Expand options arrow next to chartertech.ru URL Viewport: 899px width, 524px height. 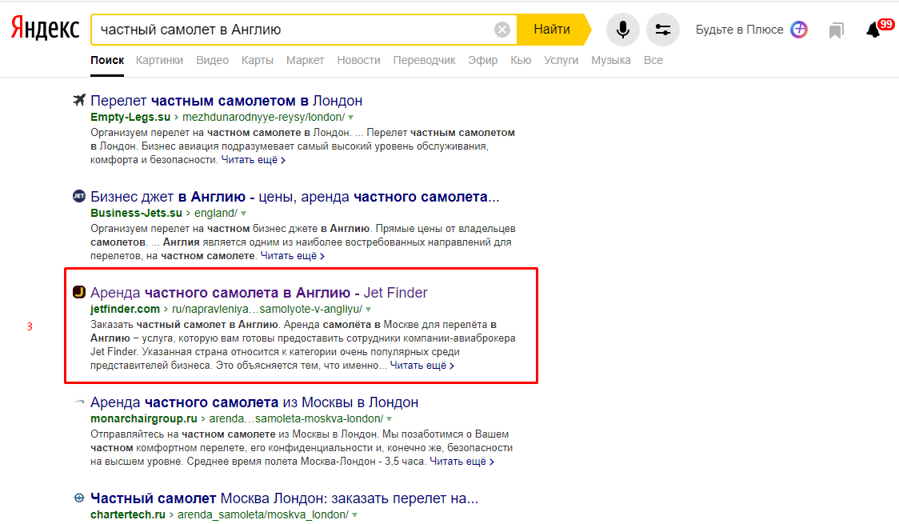pos(355,515)
